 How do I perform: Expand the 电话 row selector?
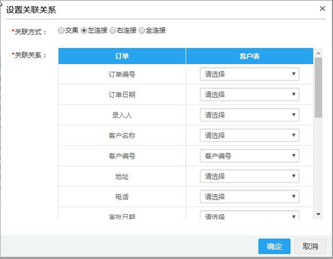click(249, 197)
